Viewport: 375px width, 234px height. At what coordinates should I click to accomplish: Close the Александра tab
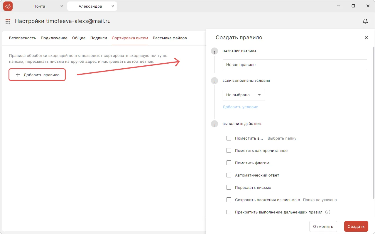(112, 6)
